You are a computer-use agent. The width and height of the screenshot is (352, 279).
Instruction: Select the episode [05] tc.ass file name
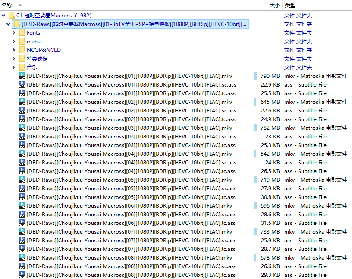click(131, 197)
